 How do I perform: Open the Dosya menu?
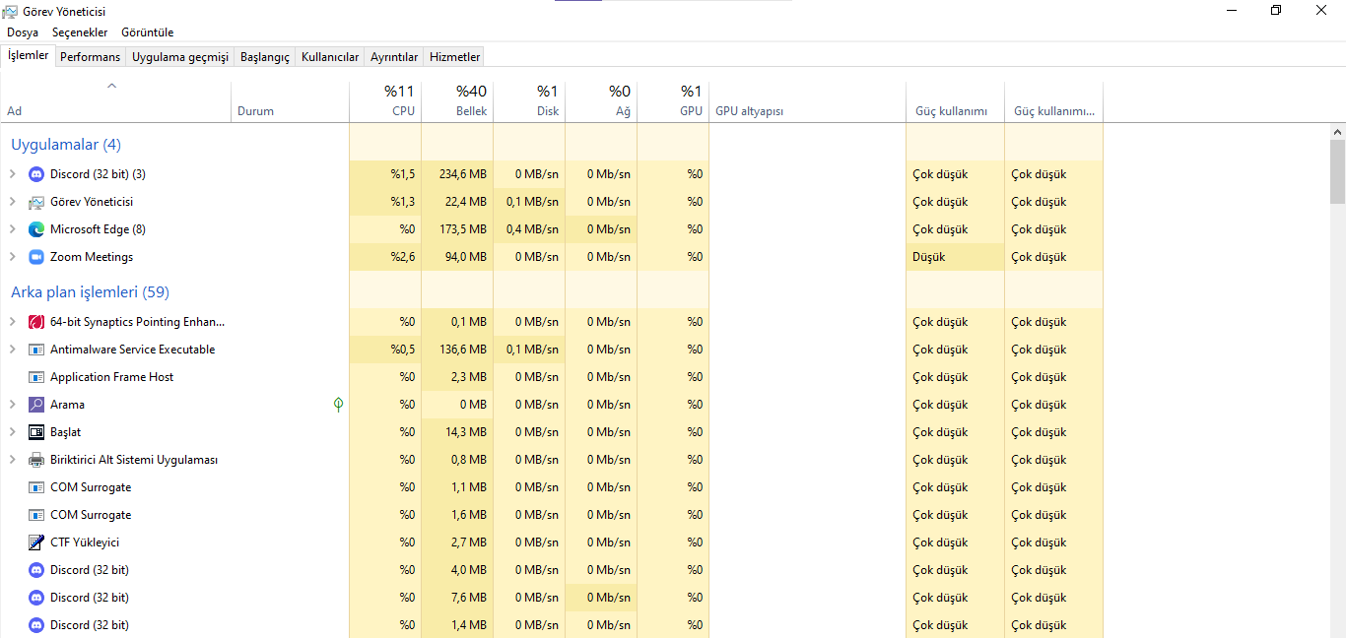pos(23,32)
